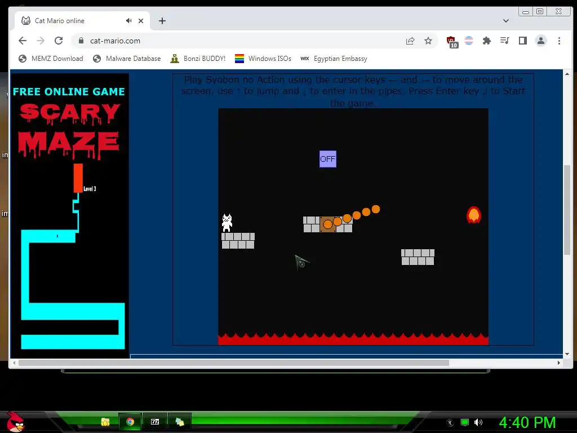Click the OFF switch block in game

[328, 159]
